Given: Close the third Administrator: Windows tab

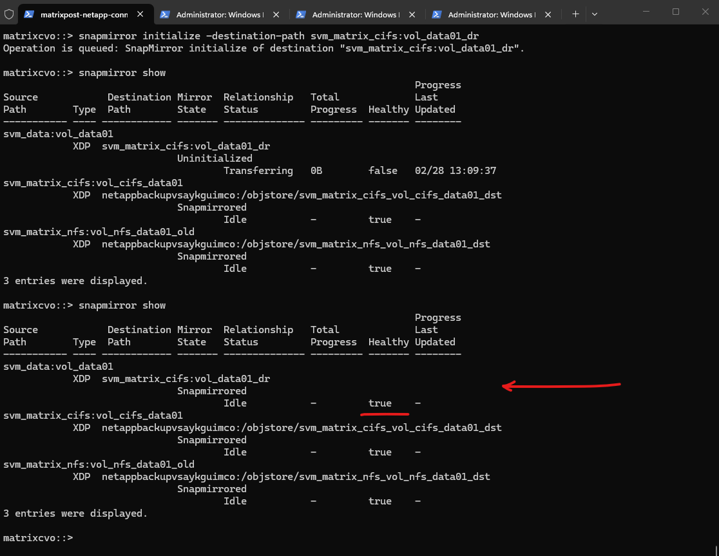Looking at the screenshot, I should coord(411,14).
